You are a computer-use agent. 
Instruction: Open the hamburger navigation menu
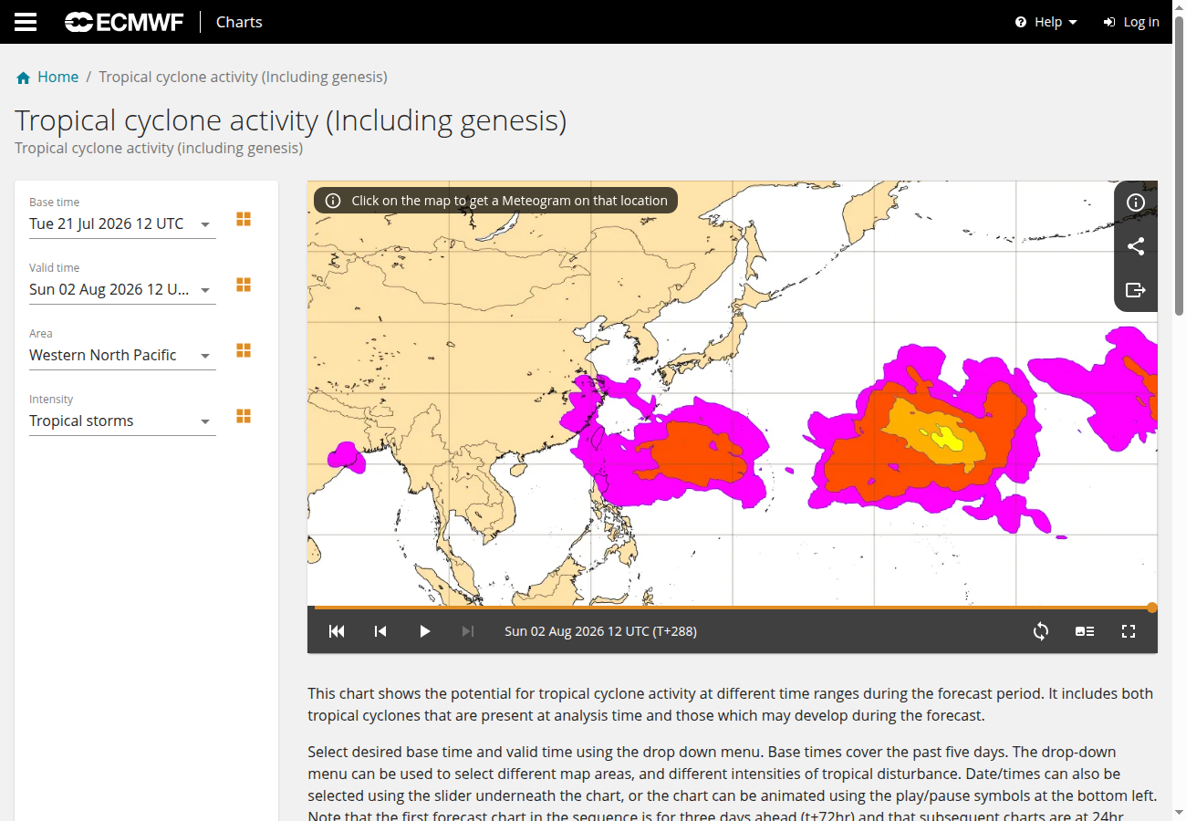[x=26, y=22]
